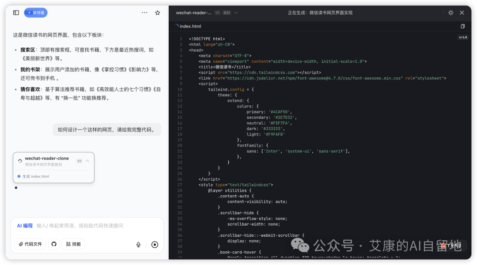Click the font-awesome stylesheet link line
The height and width of the screenshot is (265, 477).
[x=322, y=78]
